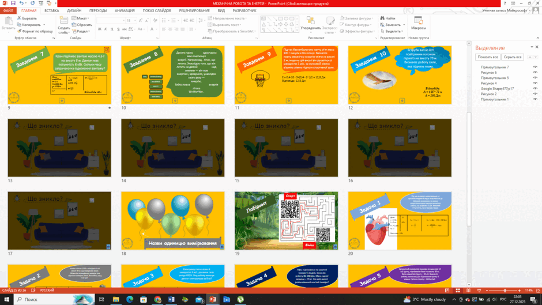The image size is (542, 305).
Task: Toggle visibility of Прямоугольник 1
Action: [535, 99]
